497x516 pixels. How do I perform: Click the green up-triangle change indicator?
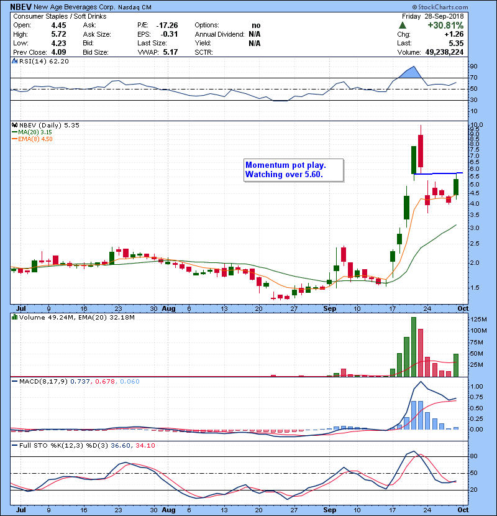(x=402, y=25)
